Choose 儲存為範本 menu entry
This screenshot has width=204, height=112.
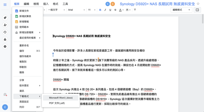point(27,56)
